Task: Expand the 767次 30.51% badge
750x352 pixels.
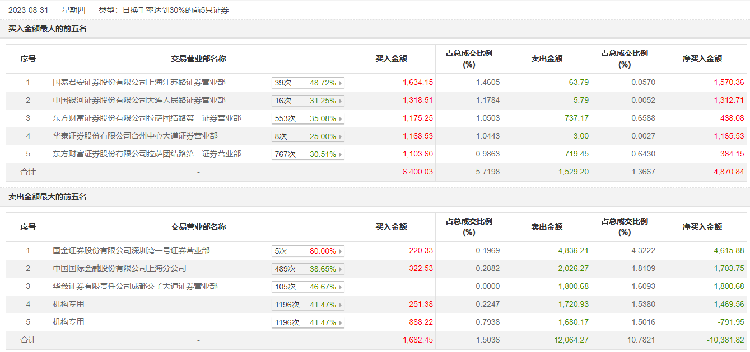Action: (308, 154)
